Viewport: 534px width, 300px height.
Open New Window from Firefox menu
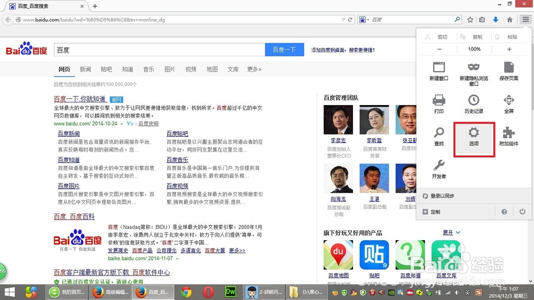click(x=438, y=71)
